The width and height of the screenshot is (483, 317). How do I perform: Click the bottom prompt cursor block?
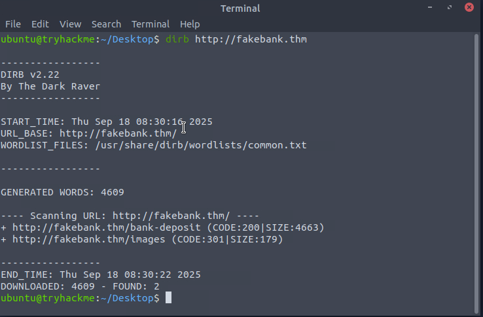pos(168,297)
